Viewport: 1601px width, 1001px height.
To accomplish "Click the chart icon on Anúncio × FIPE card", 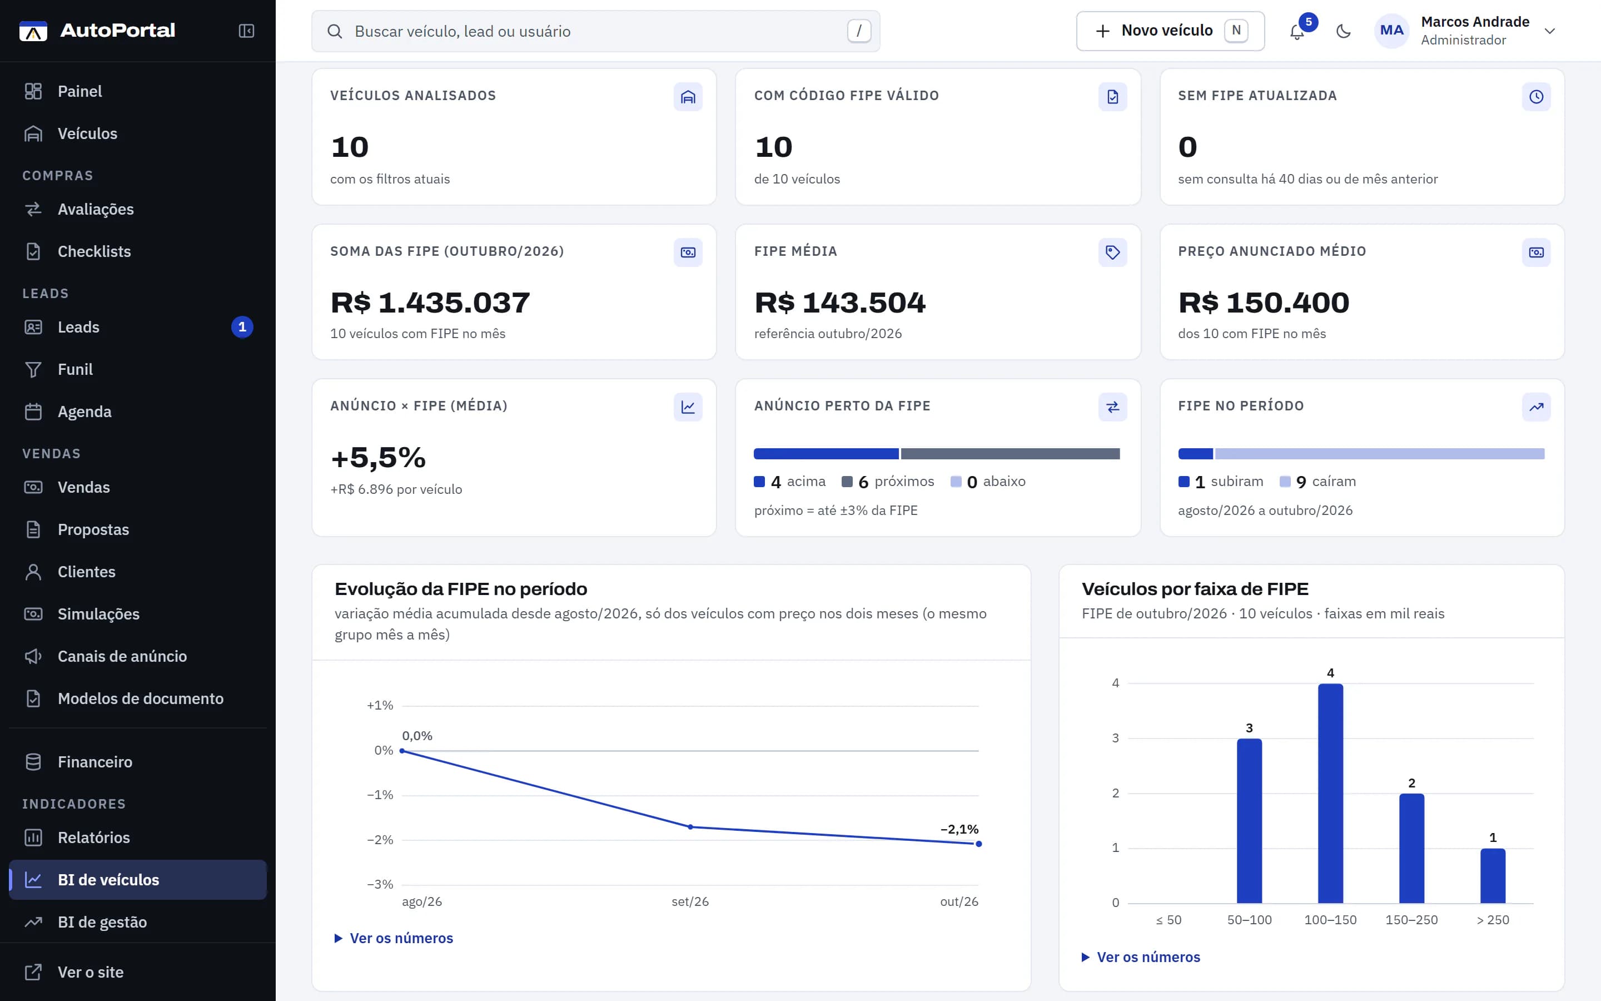I will [x=688, y=407].
